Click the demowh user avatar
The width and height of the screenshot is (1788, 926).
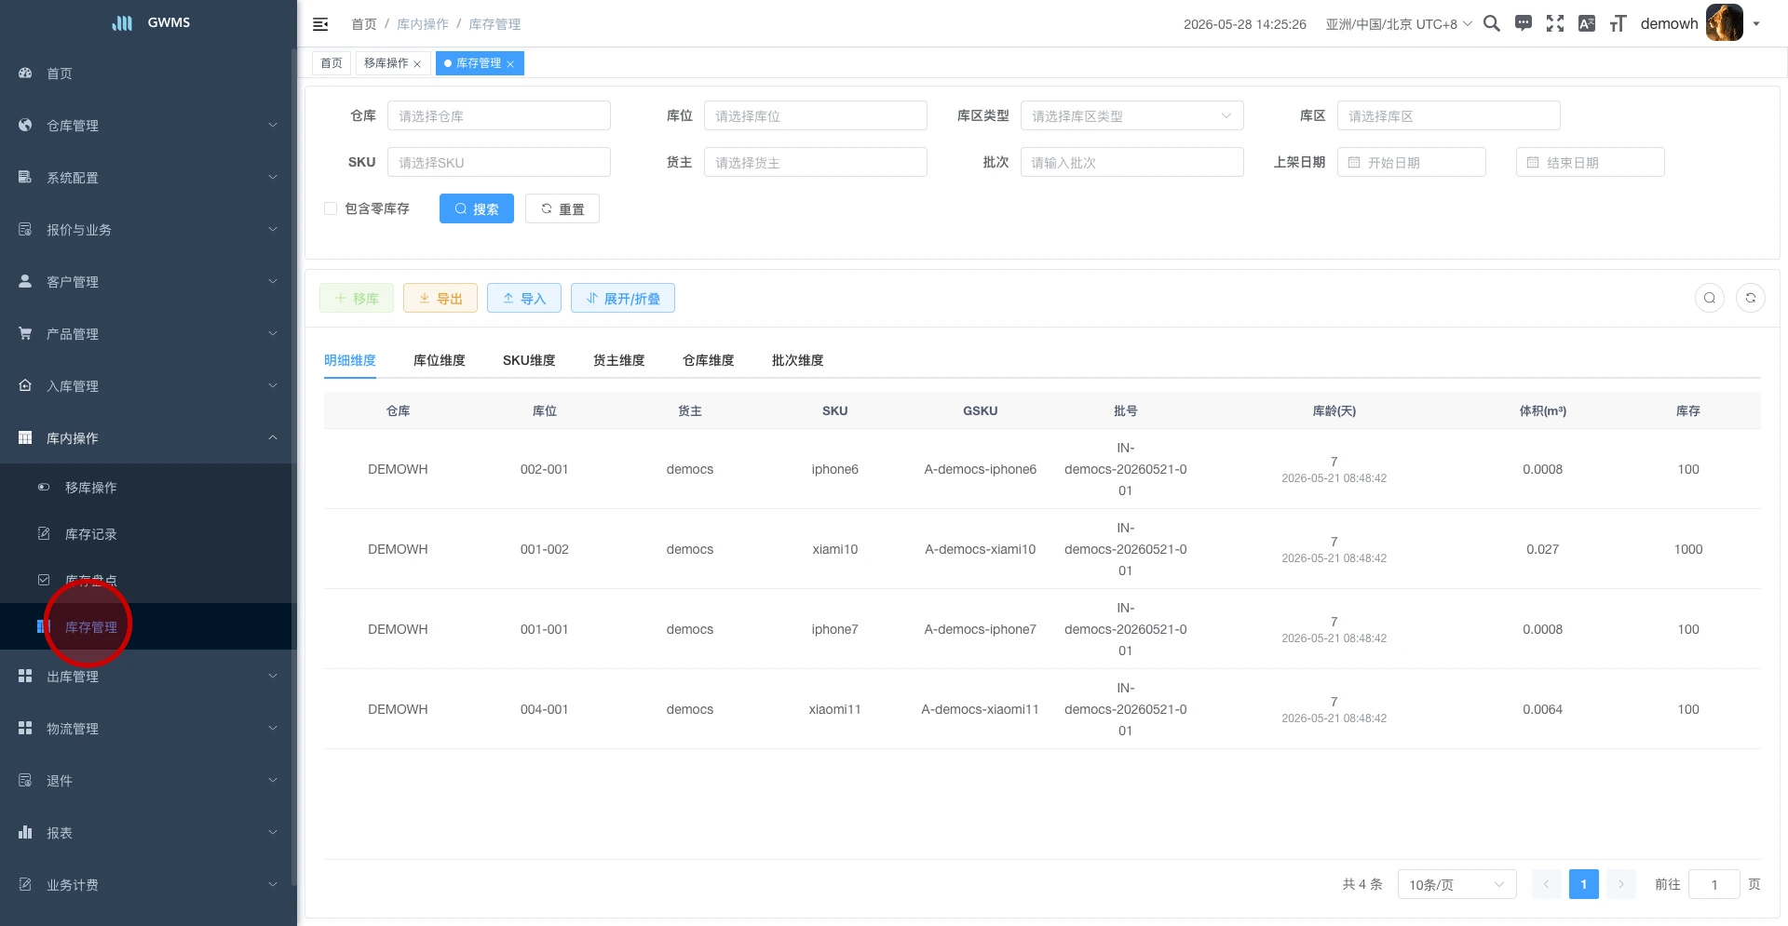(x=1724, y=23)
